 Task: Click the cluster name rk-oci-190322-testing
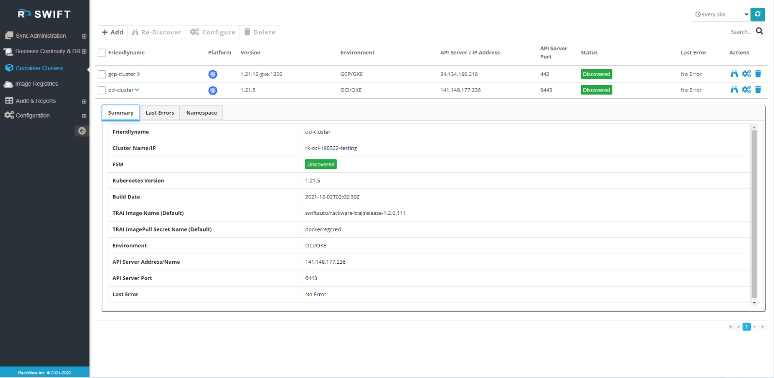point(331,148)
